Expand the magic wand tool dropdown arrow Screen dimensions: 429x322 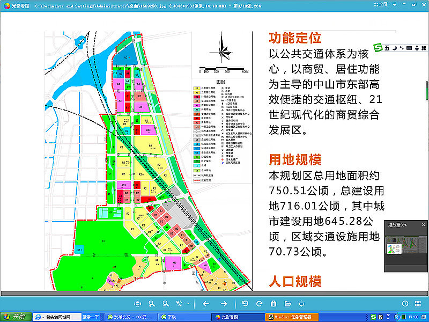(188, 303)
